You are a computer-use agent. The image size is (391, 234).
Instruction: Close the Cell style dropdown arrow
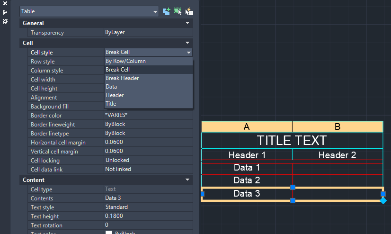pyautogui.click(x=189, y=53)
